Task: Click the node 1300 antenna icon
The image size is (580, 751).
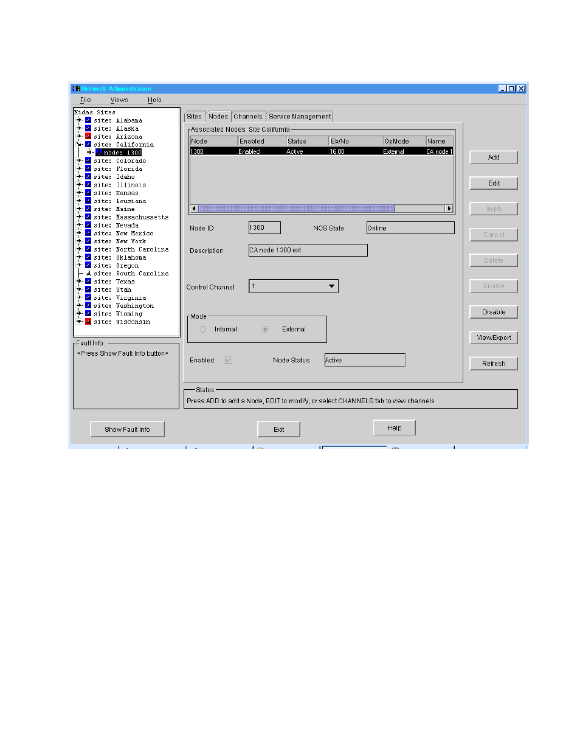Action: coord(98,153)
